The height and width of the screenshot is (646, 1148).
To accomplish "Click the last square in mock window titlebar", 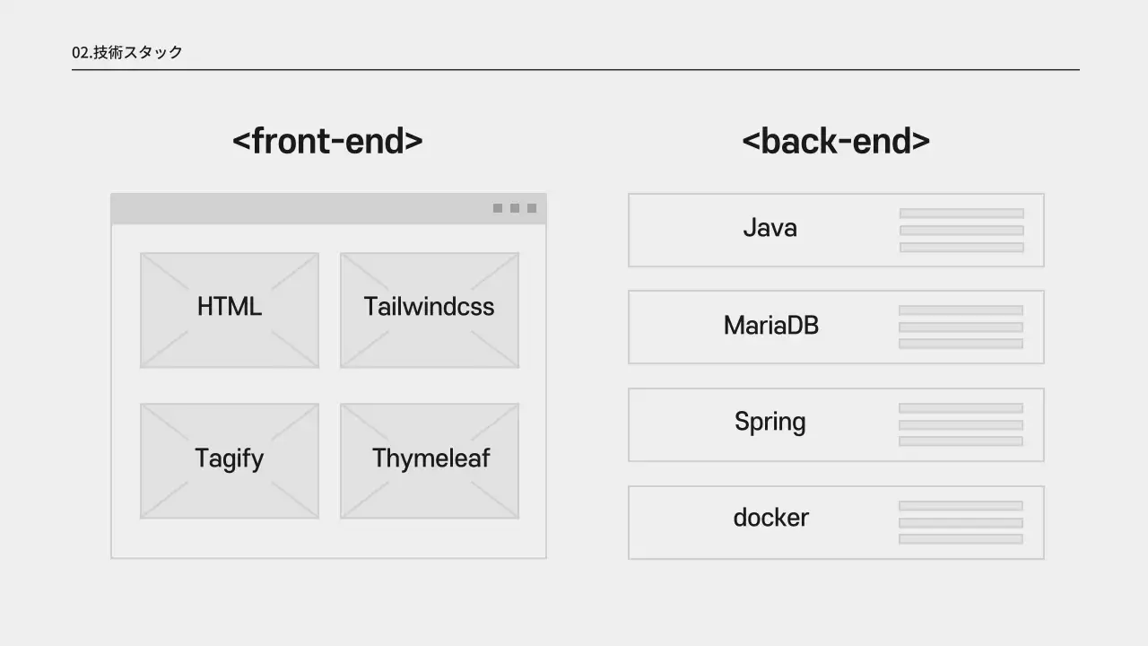I will tap(532, 208).
